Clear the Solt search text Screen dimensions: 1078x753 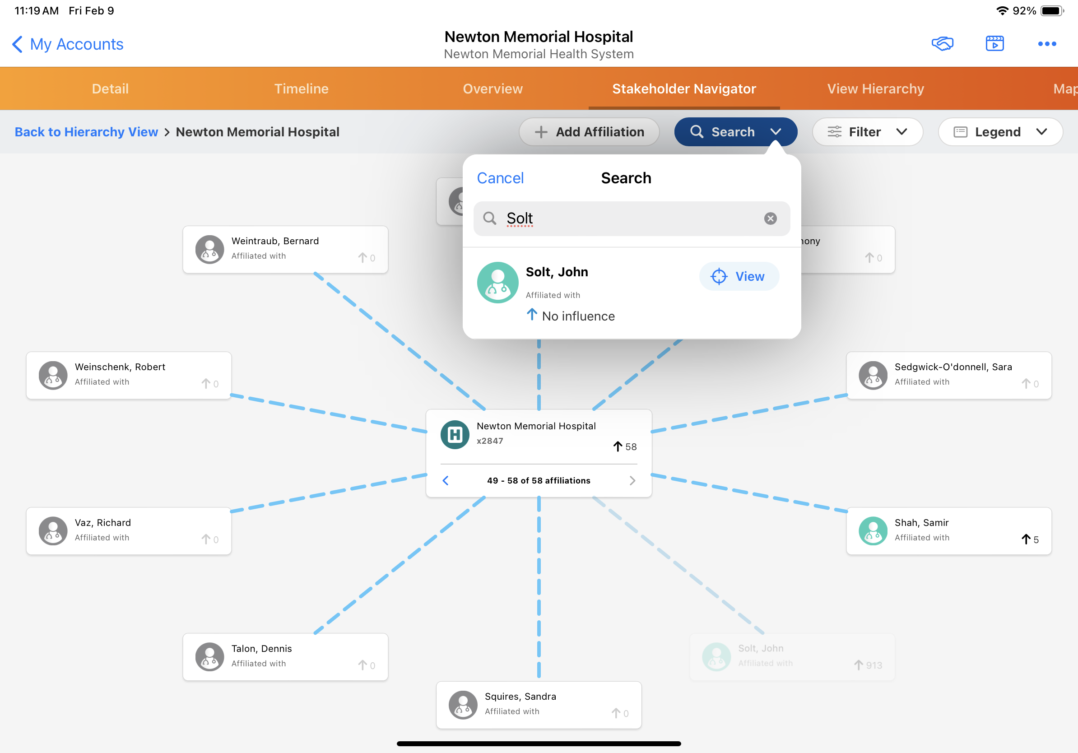point(770,218)
